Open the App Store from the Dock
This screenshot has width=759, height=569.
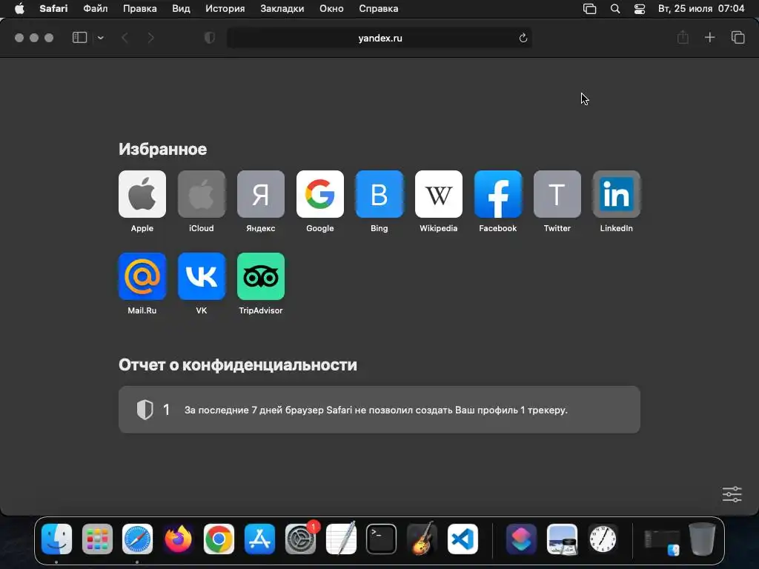(x=259, y=539)
